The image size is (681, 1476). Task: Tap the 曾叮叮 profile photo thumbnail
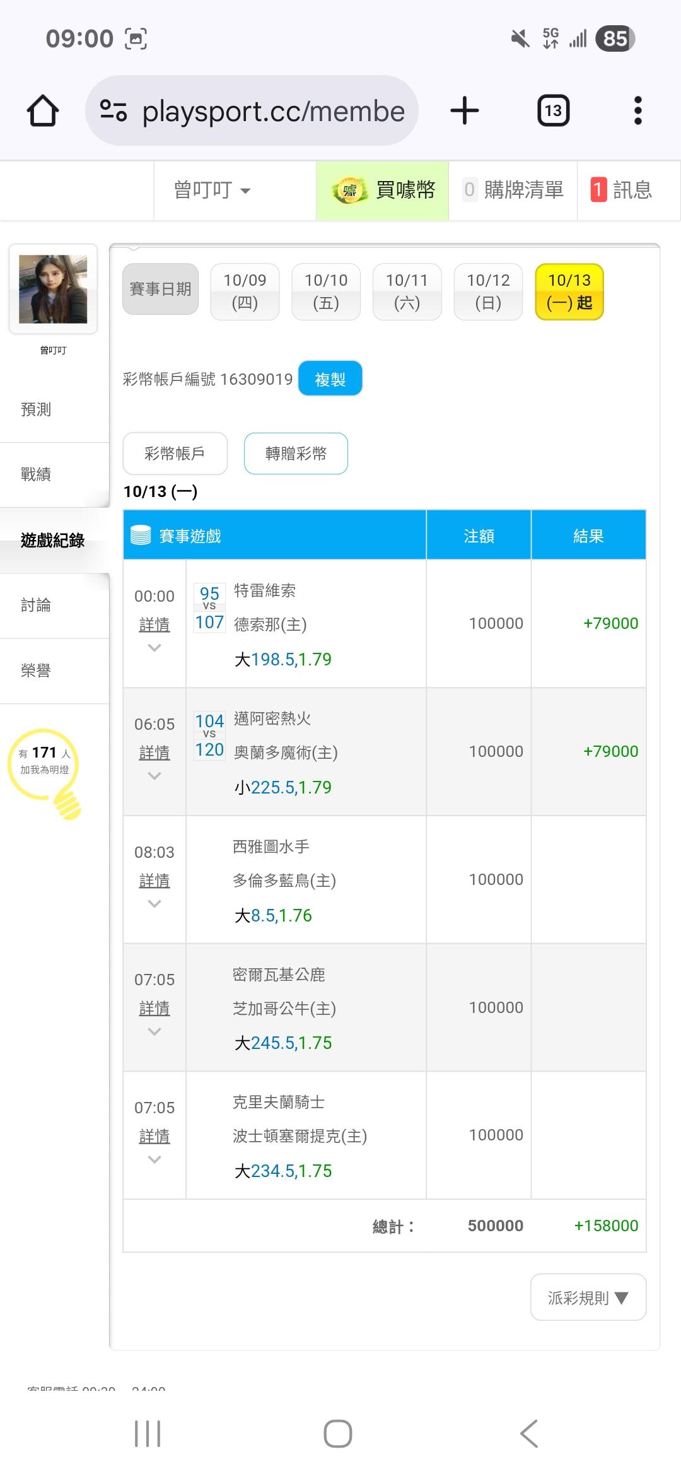[53, 289]
